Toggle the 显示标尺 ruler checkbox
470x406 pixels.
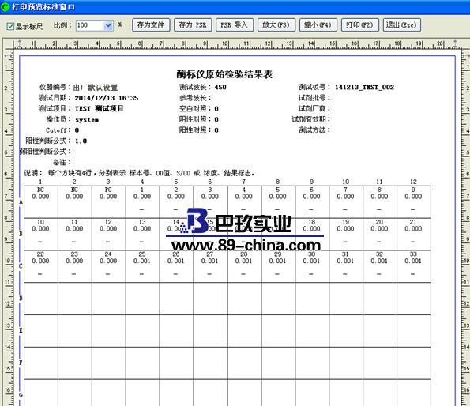[x=10, y=26]
